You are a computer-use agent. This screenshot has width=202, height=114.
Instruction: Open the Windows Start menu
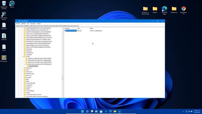click(82, 111)
